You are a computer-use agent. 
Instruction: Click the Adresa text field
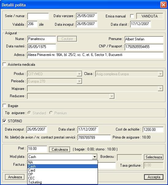pyautogui.click(x=95, y=55)
